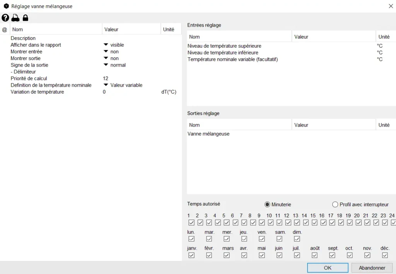Click the print icon in toolbar
396x274 pixels.
click(x=15, y=18)
